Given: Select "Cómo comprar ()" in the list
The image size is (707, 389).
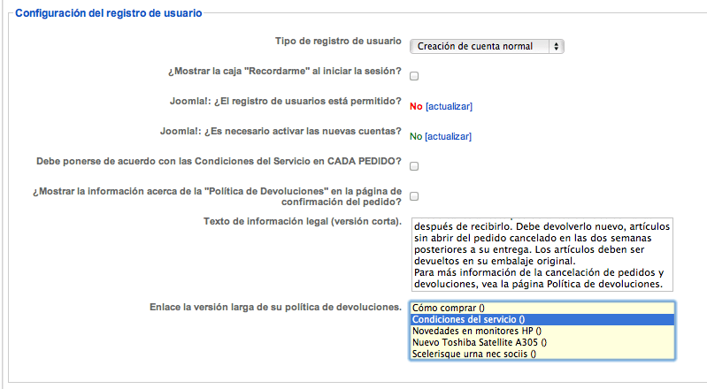Looking at the screenshot, I should 542,308.
